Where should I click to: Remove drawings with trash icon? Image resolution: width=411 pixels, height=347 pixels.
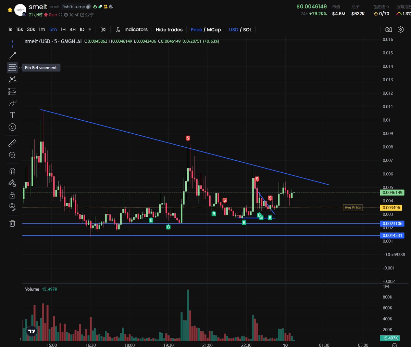tap(12, 223)
